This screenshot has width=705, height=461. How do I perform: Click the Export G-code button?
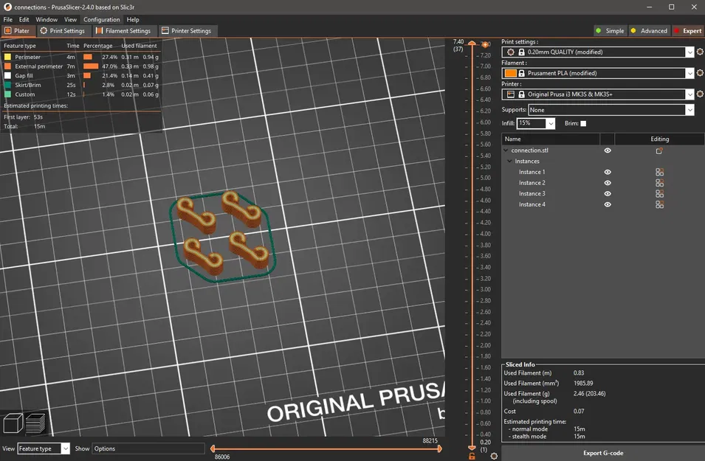coord(603,453)
